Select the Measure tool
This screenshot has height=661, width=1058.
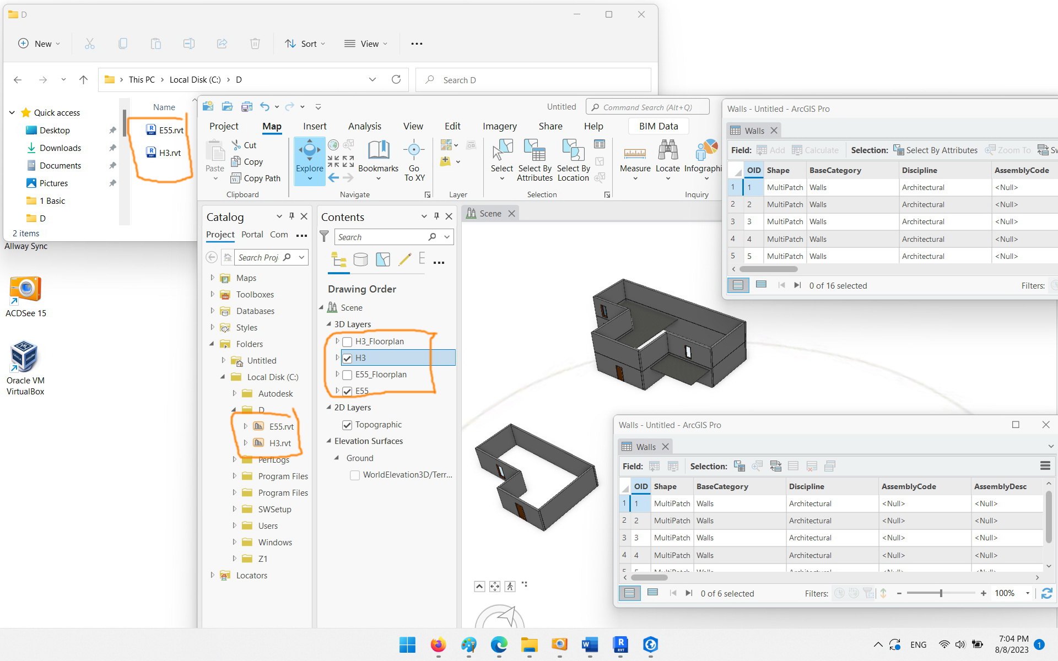(x=635, y=160)
